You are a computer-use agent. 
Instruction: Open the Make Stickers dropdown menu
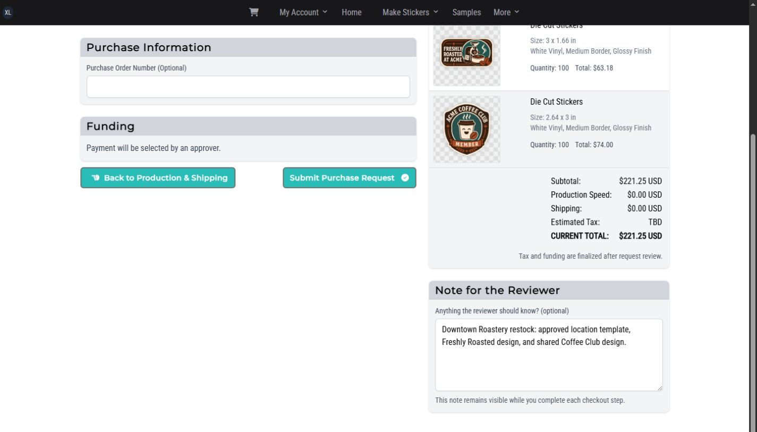coord(410,12)
